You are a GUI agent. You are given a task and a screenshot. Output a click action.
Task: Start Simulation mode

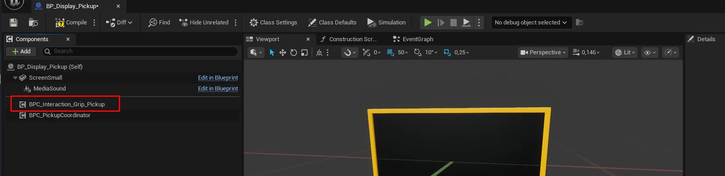click(x=387, y=23)
